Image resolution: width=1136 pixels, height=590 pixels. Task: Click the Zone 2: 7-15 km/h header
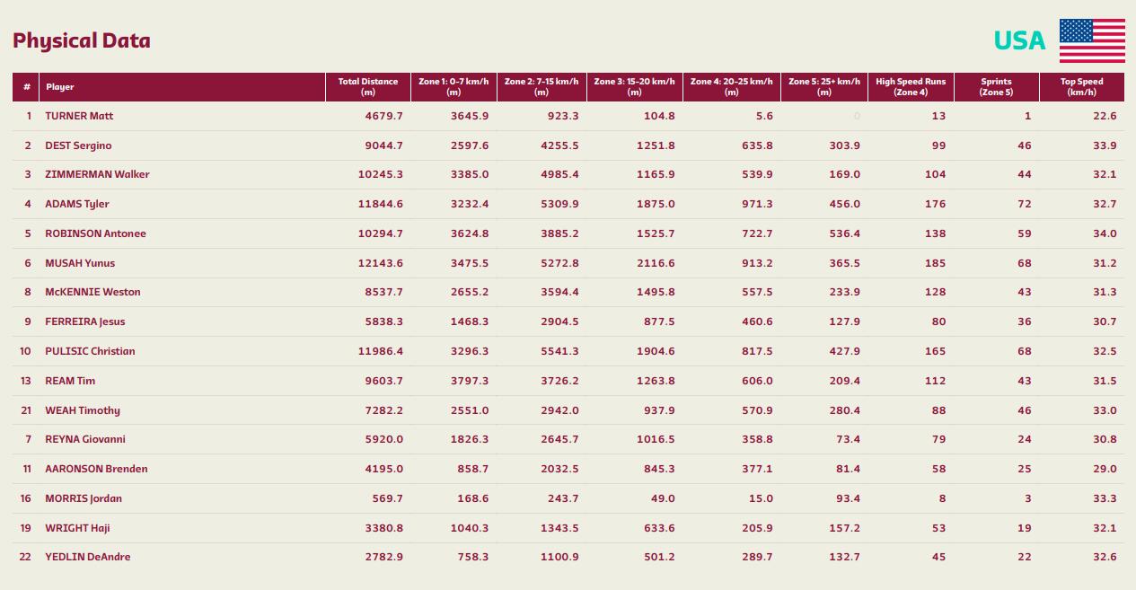pos(542,87)
